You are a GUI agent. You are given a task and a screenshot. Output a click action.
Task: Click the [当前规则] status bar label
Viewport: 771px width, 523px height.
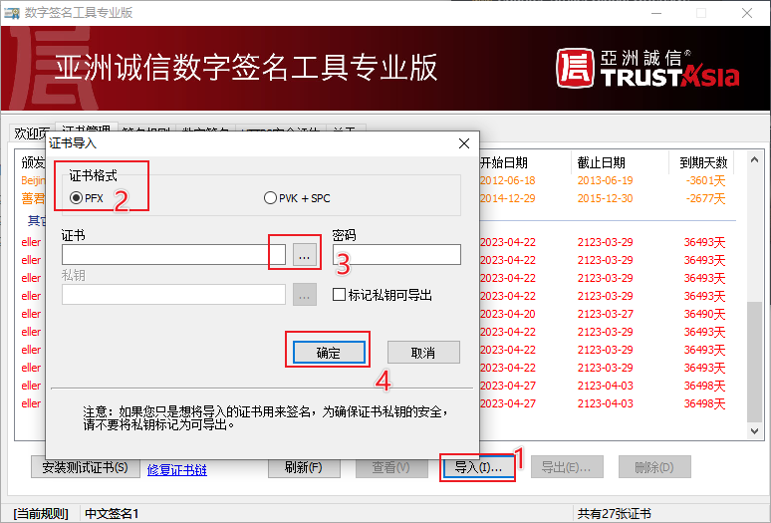(x=41, y=514)
